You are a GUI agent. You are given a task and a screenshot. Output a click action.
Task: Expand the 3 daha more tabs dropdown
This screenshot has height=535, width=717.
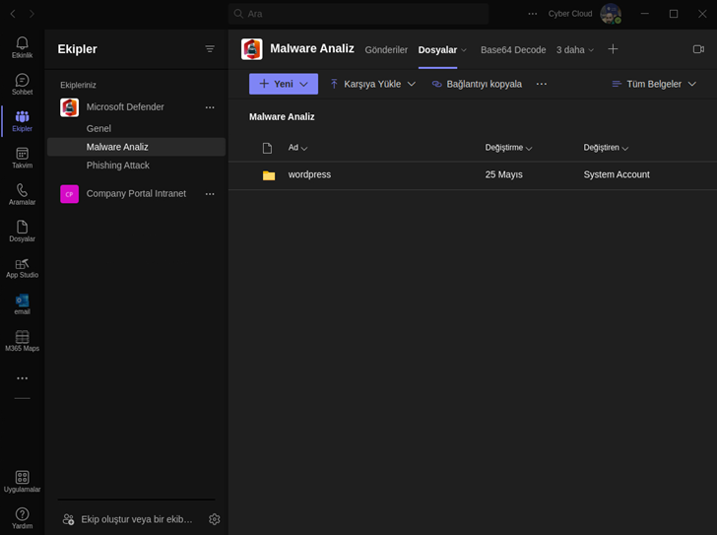click(575, 50)
